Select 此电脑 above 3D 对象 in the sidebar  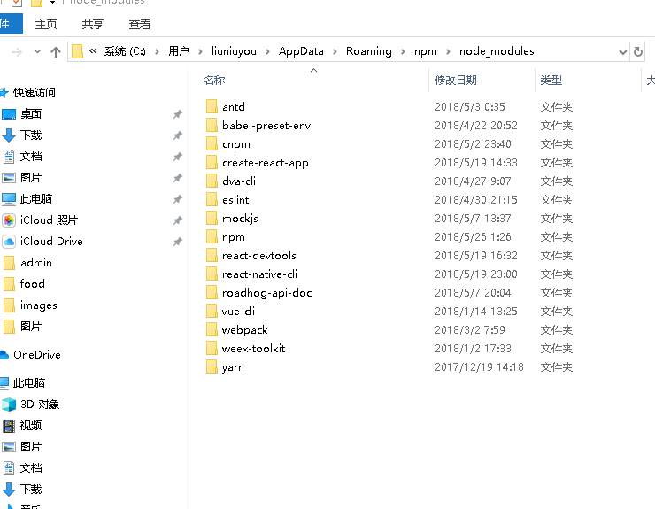pyautogui.click(x=29, y=382)
